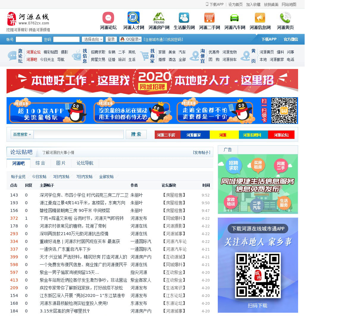Screen dimensions: 357x316
Task: Open the 百度搜索 engine dropdown
Action: 22,134
